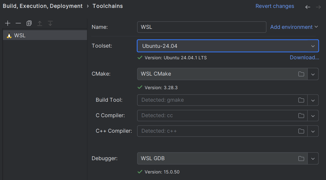Remove the WSL toolchain using the minus icon
This screenshot has width=326, height=180.
tap(18, 23)
